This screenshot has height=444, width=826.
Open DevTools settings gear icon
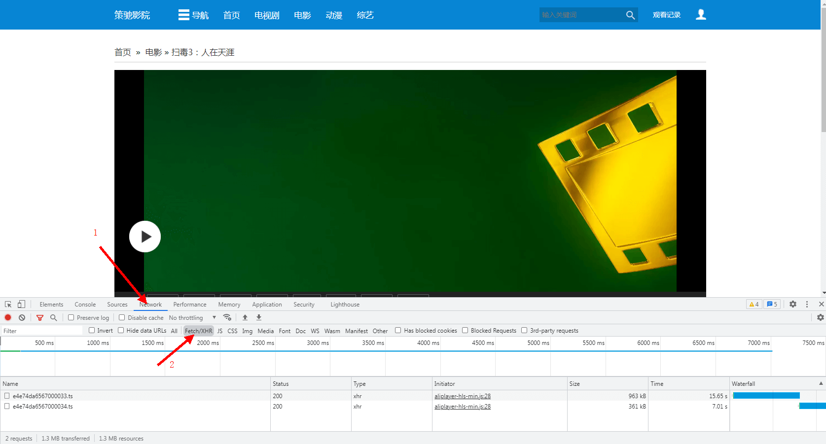(x=793, y=305)
